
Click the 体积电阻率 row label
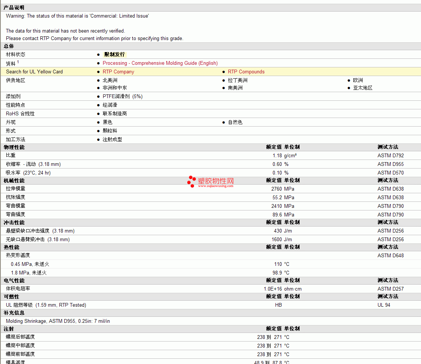coord(18,289)
